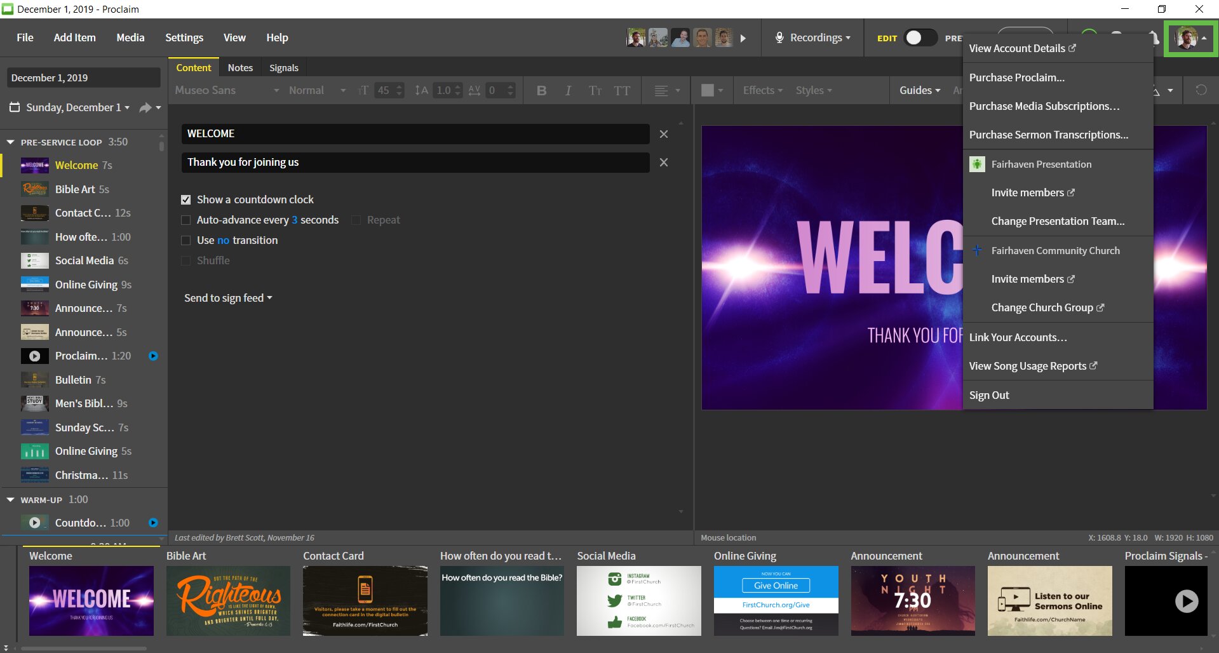Edit the presentation title December 1, 2019
The image size is (1219, 653).
click(x=83, y=77)
